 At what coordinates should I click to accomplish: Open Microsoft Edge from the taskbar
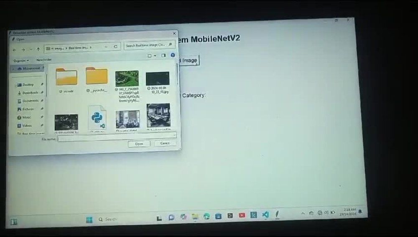206,216
